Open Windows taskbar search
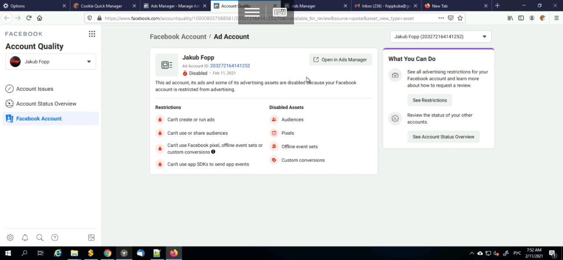 pos(24,253)
